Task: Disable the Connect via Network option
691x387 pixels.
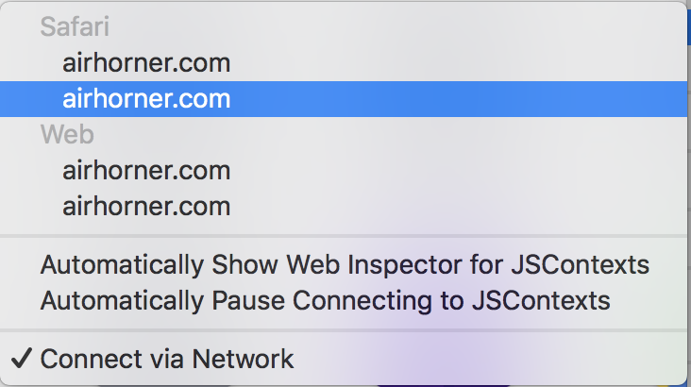Action: [167, 359]
